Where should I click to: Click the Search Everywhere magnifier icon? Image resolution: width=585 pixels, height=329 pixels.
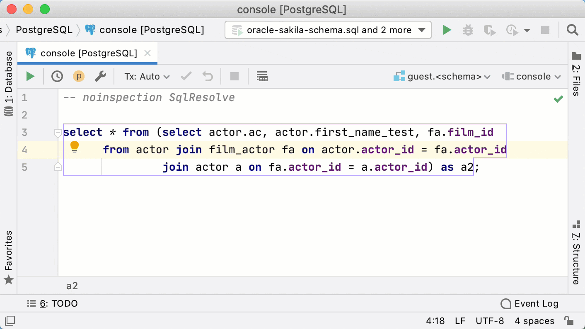(572, 30)
